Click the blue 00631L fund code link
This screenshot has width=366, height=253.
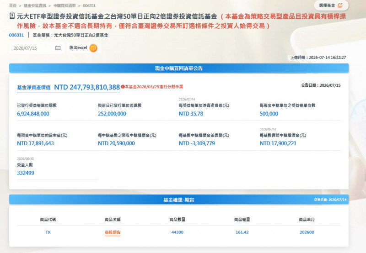(x=16, y=35)
